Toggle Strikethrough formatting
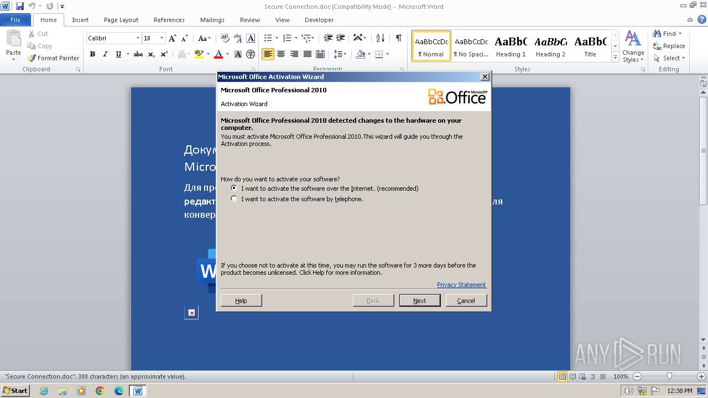 pos(138,54)
